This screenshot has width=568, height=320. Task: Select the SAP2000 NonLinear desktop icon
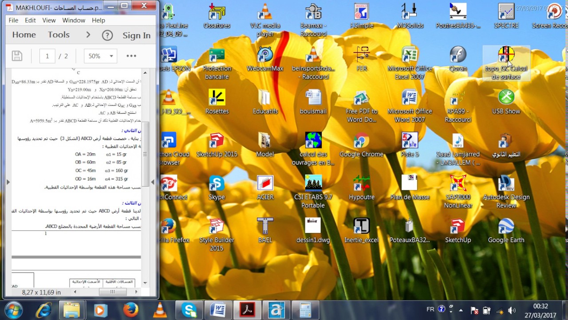(x=458, y=192)
